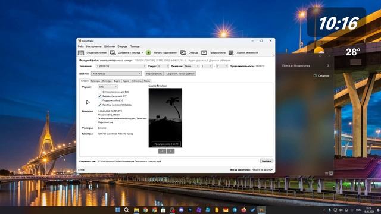
Task: Open the range start chapter dropdown
Action: 207,66
